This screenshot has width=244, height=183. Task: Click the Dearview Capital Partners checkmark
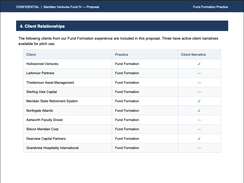(199, 139)
